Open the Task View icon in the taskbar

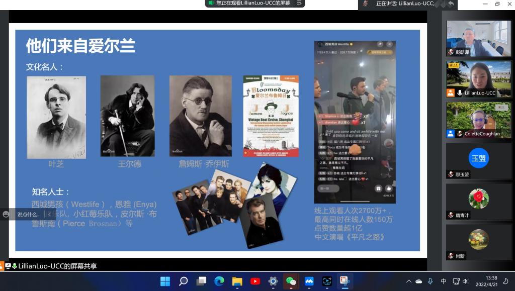[x=201, y=281]
